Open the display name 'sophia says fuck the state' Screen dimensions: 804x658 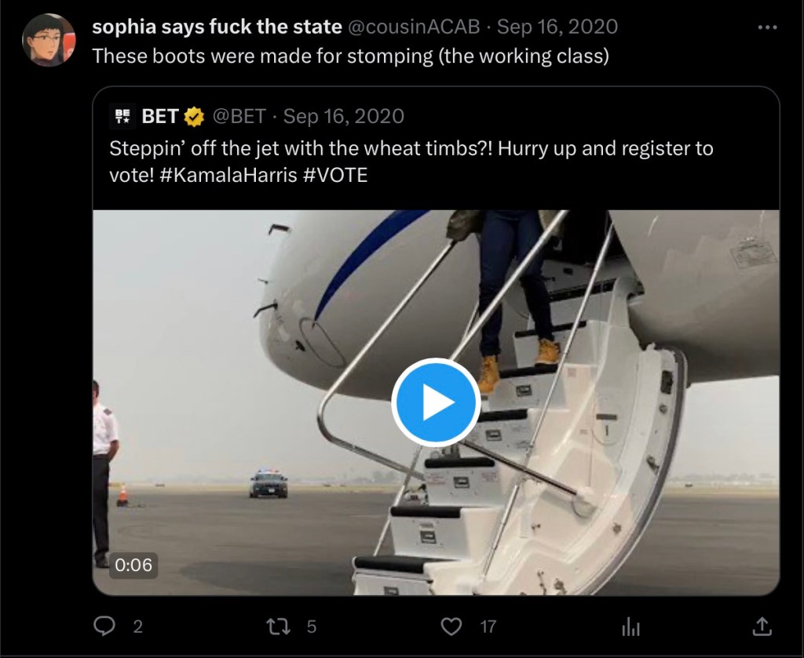point(217,27)
